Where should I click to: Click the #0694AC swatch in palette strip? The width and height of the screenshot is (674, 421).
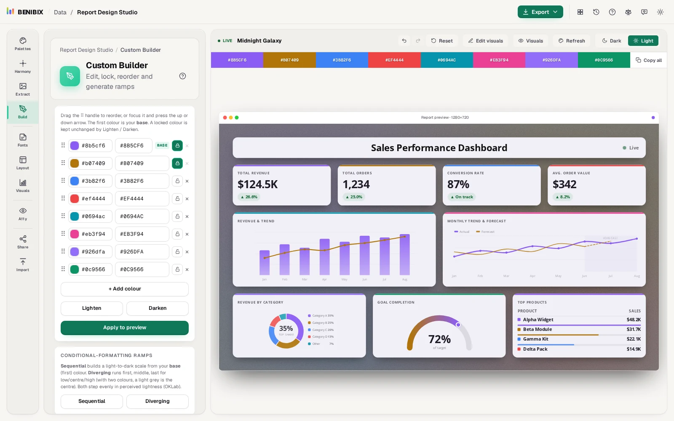447,60
